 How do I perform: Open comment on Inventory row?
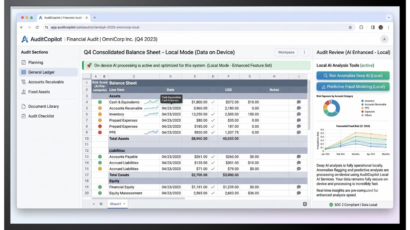coord(299,114)
